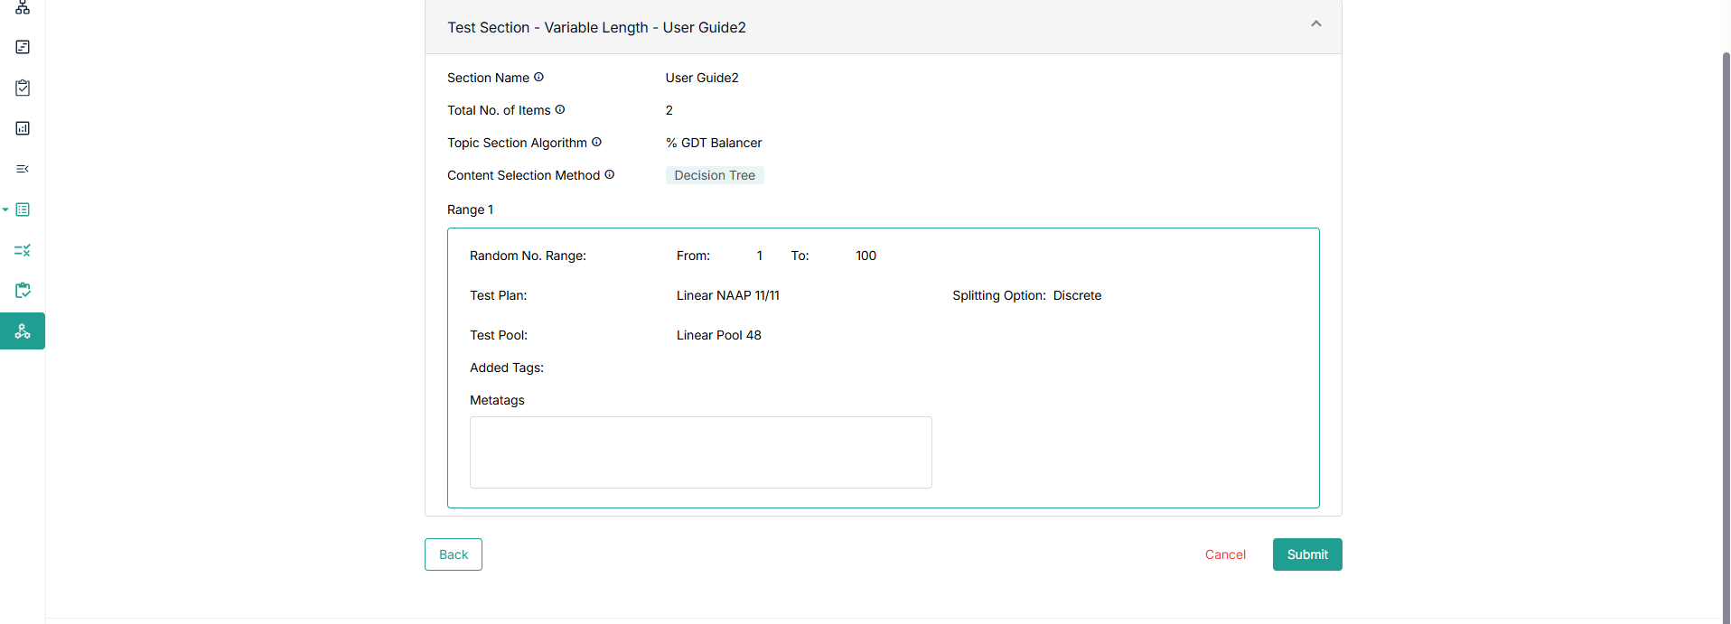Click the red Cancel link
The height and width of the screenshot is (624, 1731).
[1225, 554]
